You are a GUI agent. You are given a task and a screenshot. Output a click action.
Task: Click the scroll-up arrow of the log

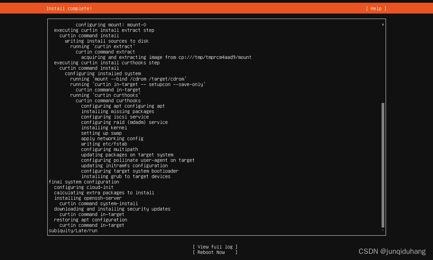(x=383, y=24)
